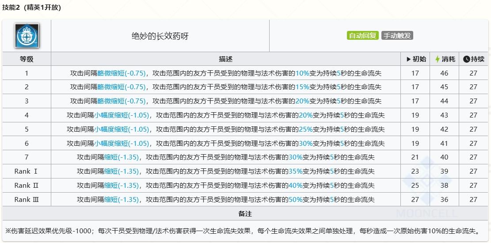Click initial value 23 in Rank Ⅰ row
491x243 pixels.
[415, 171]
